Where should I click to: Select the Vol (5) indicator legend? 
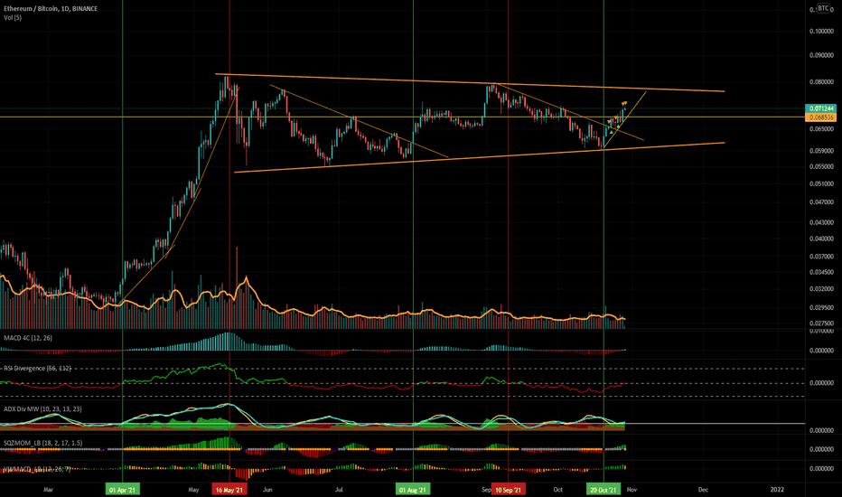click(x=13, y=18)
